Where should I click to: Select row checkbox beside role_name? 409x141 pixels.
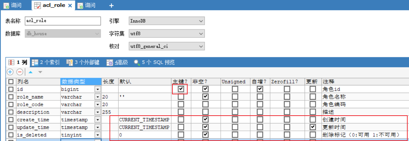[x=11, y=97]
